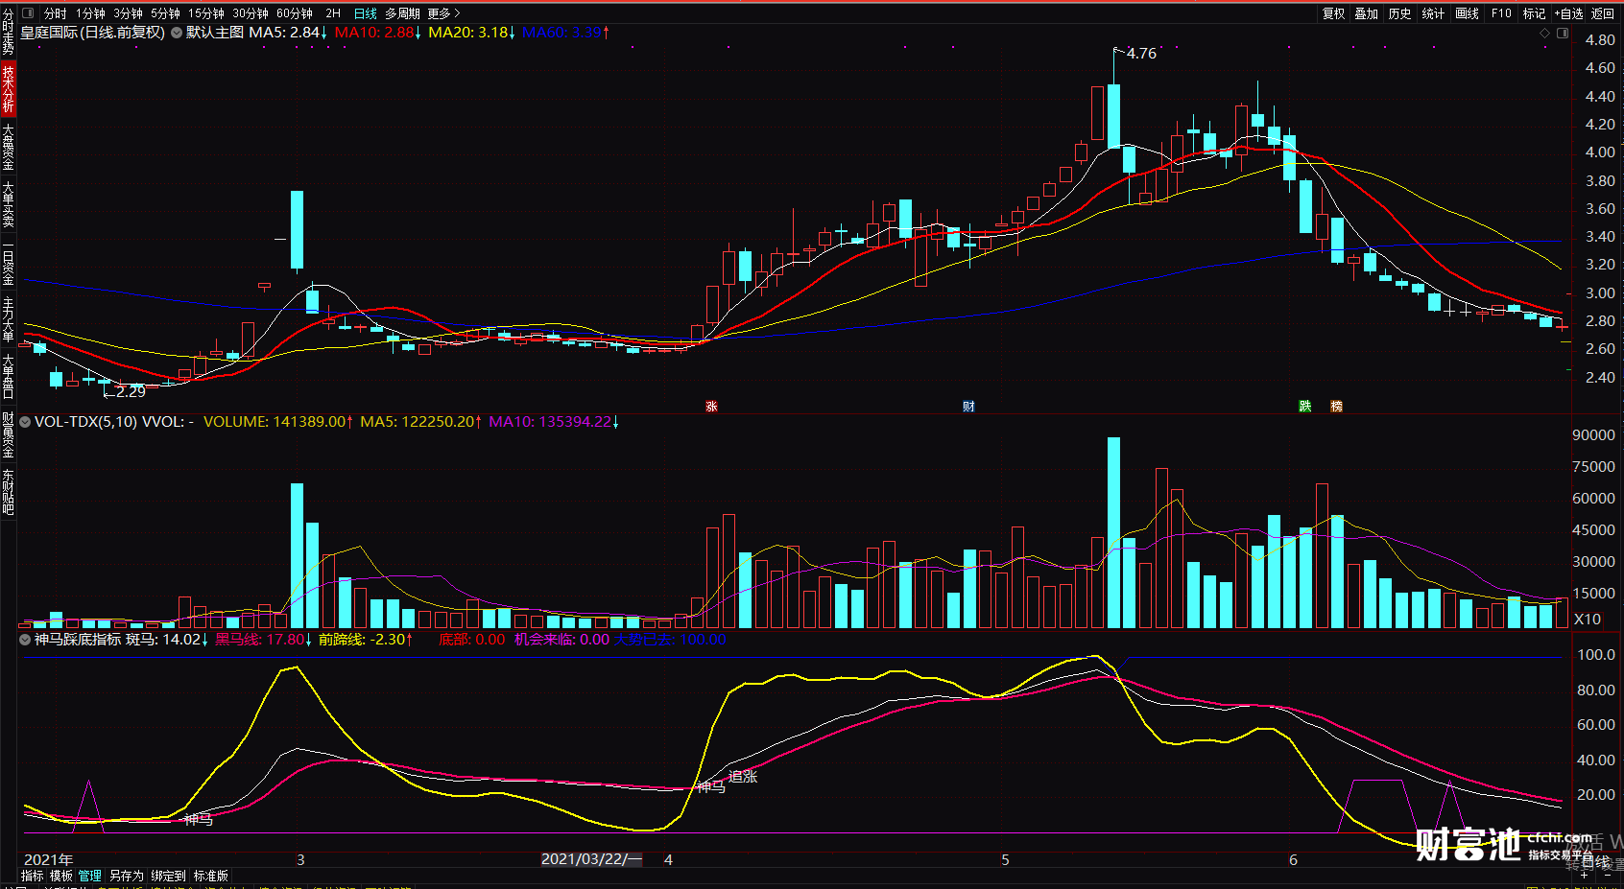Toggle the left panel layout icon
This screenshot has width=1624, height=889.
(x=27, y=13)
